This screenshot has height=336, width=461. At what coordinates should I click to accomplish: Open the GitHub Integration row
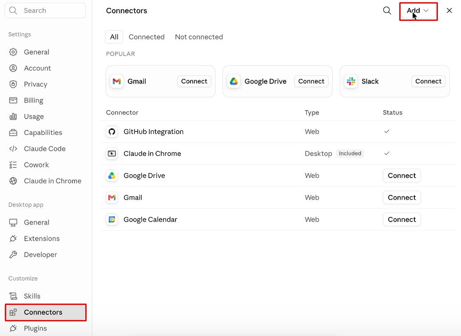(x=278, y=131)
